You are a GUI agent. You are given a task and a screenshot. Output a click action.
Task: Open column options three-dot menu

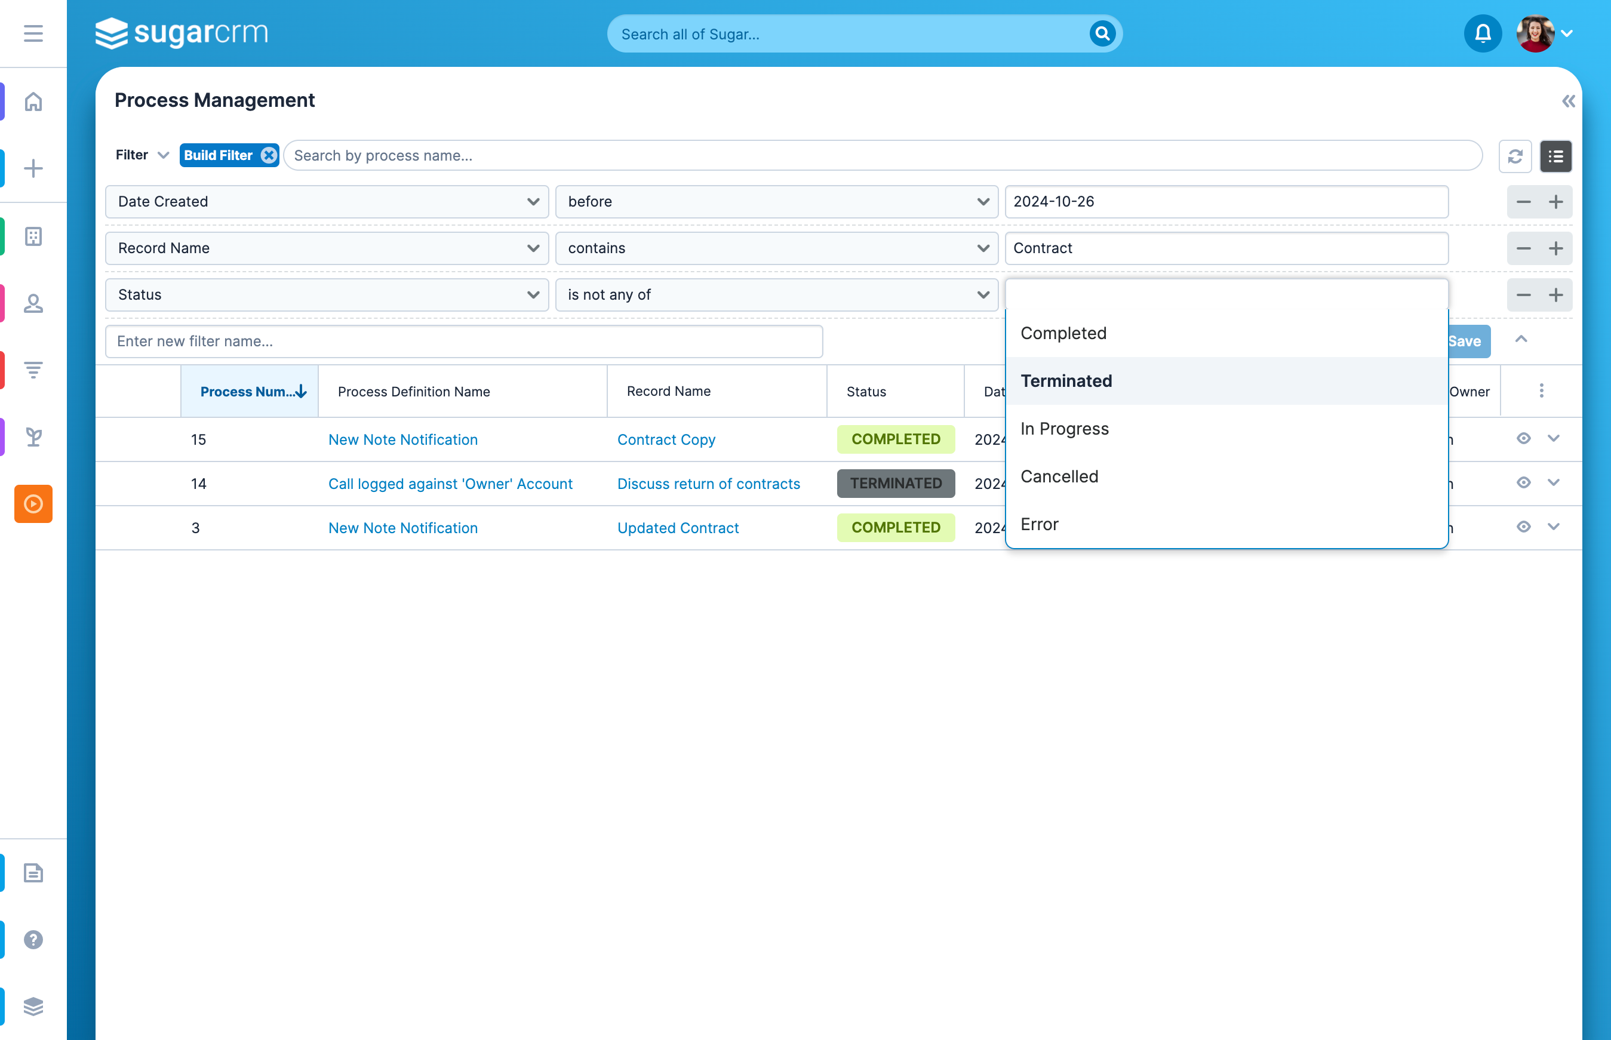click(1541, 391)
